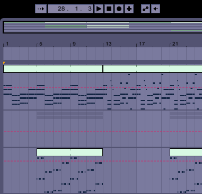Click the orange arrangement start marker
Viewport: 202px width, 194px height.
4,63
